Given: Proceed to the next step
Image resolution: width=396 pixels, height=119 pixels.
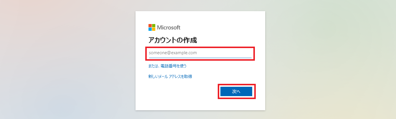Looking at the screenshot, I should pyautogui.click(x=236, y=91).
